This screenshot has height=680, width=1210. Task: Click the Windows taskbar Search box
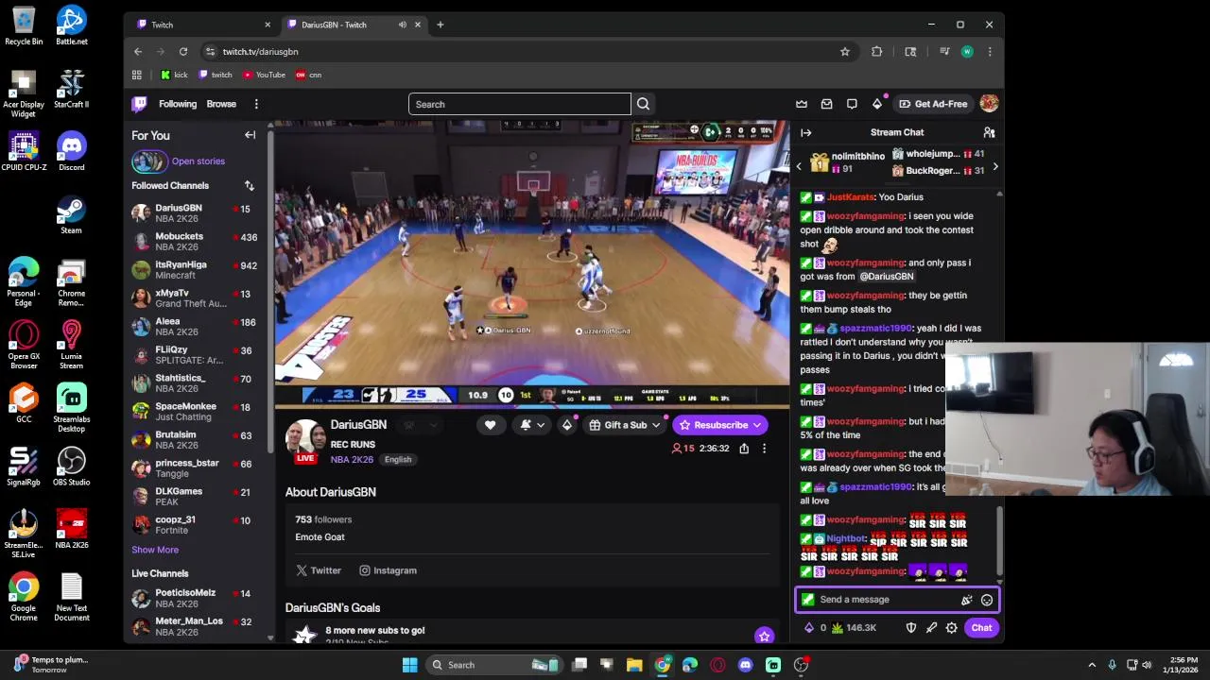493,665
